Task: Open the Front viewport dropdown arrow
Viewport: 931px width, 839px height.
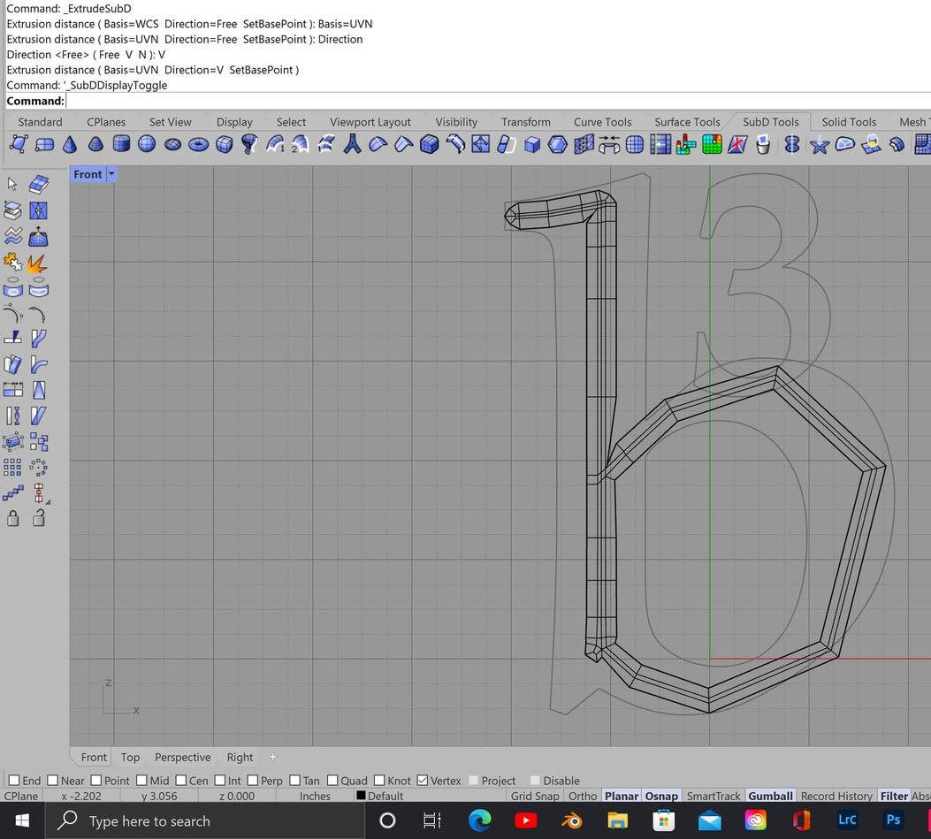Action: click(x=111, y=174)
